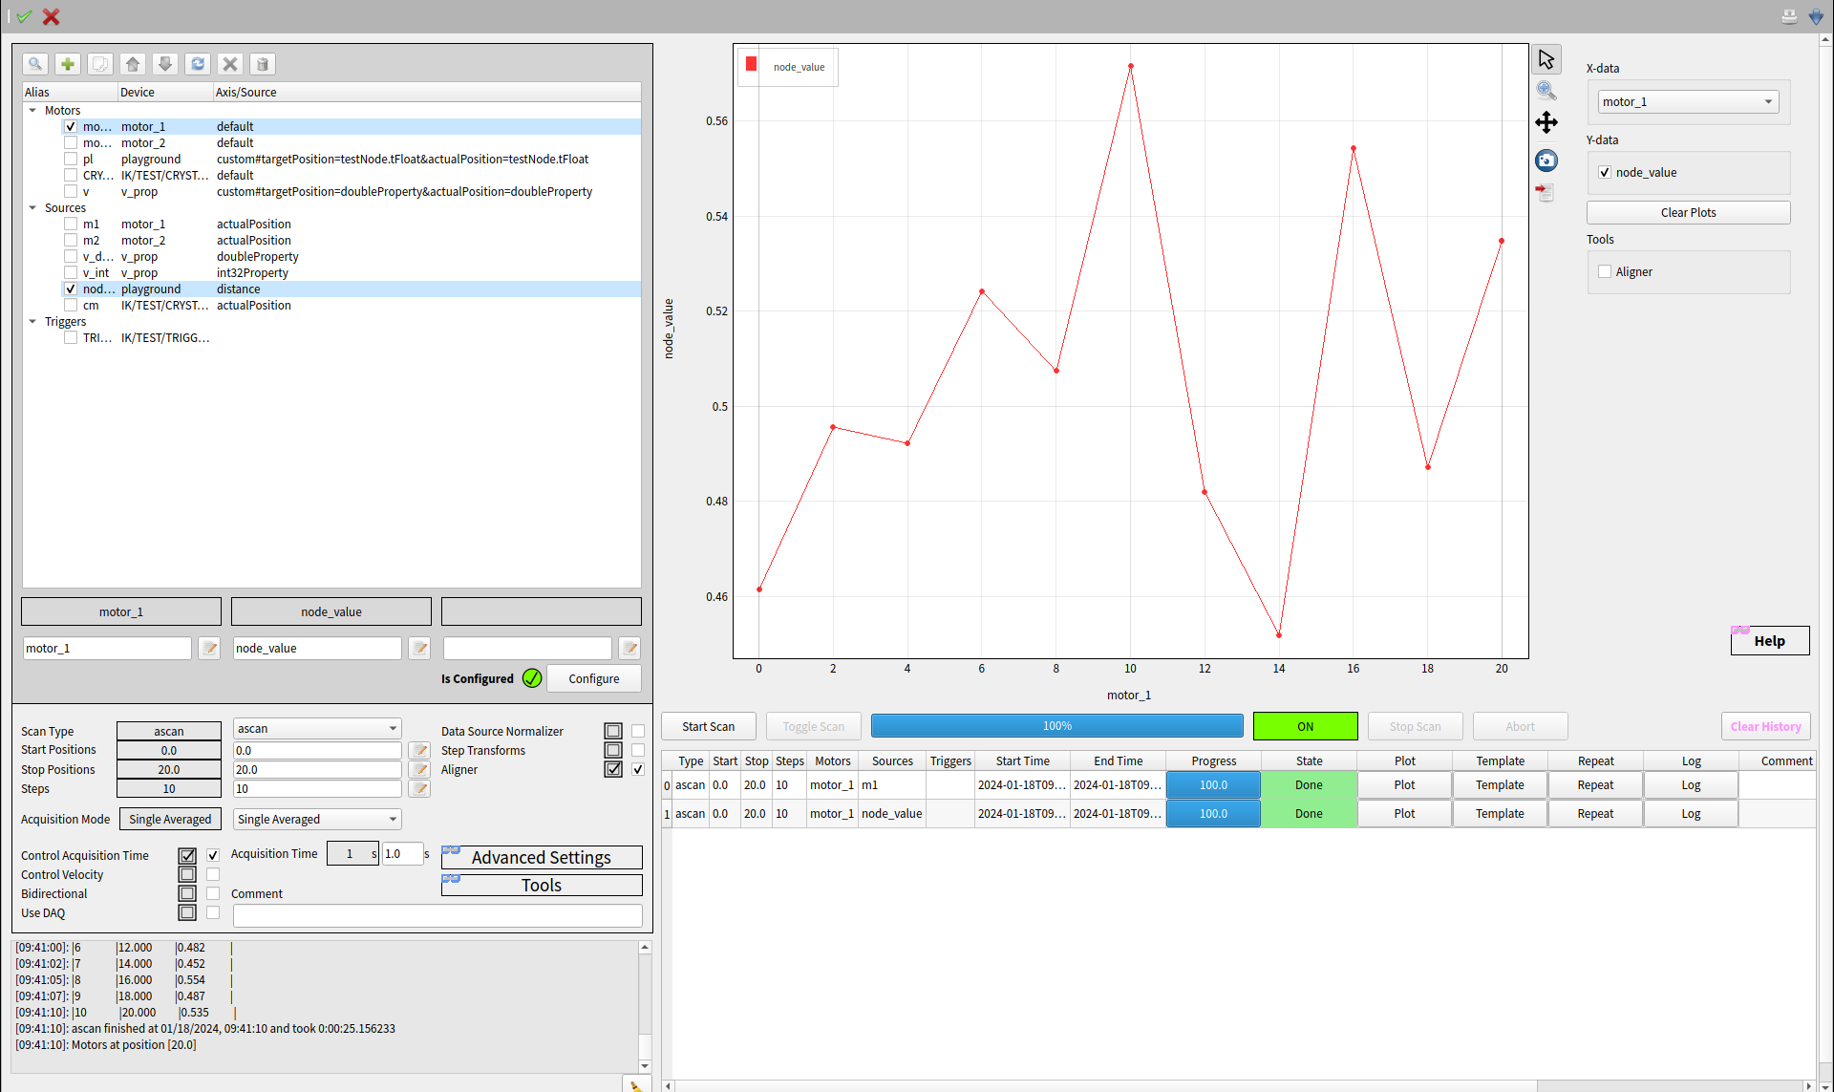Screen dimensions: 1834x1092
Task: Click the edit icon for Stop Positions
Action: [x=419, y=770]
